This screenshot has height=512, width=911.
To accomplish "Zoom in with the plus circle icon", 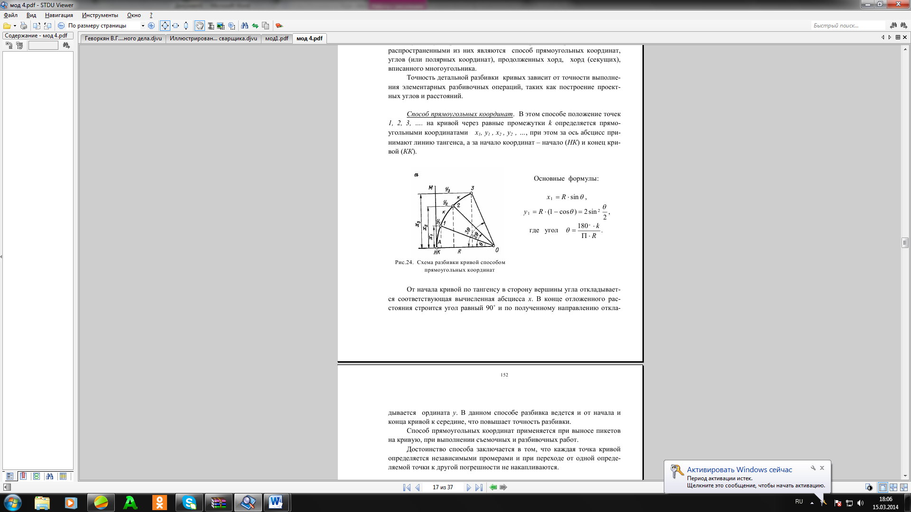I will (151, 26).
